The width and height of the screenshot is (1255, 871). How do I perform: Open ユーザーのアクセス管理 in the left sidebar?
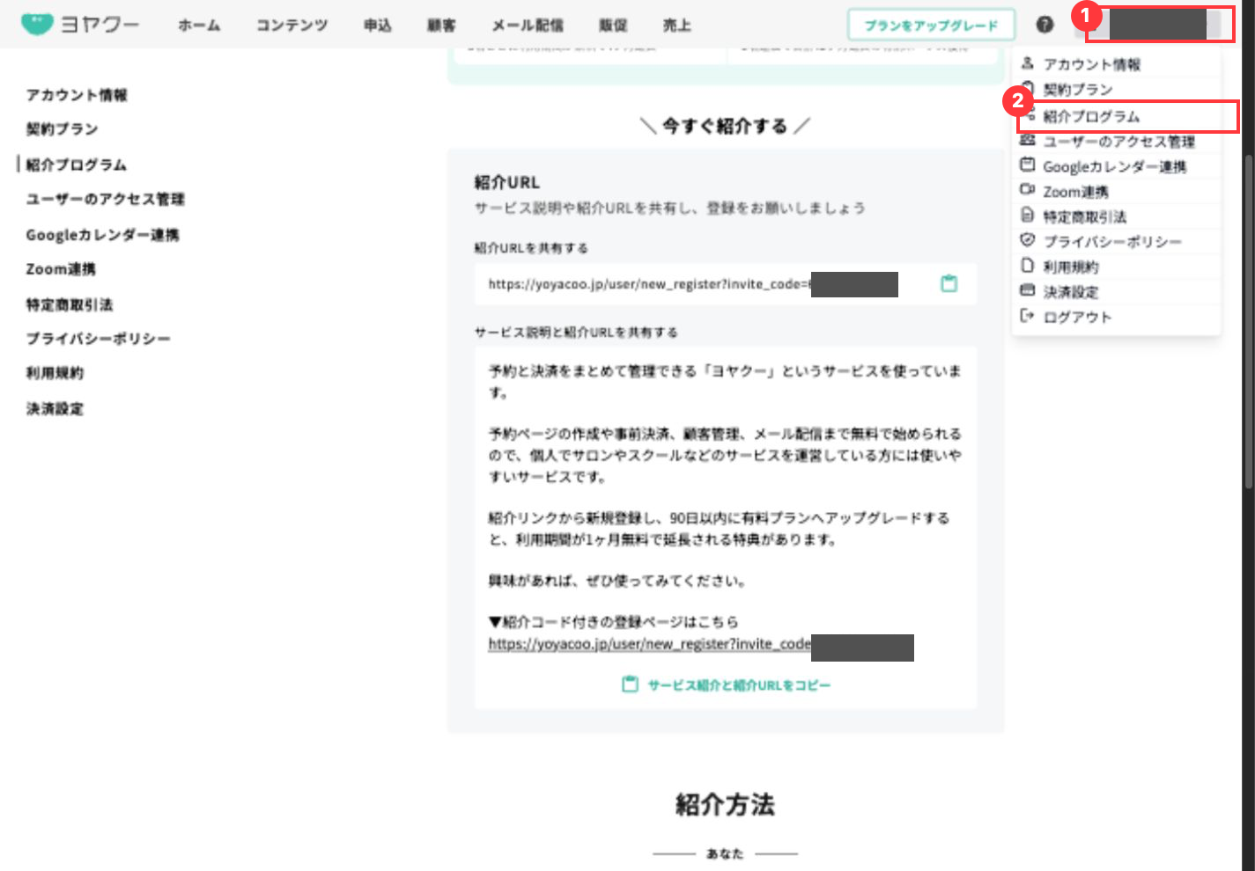click(105, 199)
